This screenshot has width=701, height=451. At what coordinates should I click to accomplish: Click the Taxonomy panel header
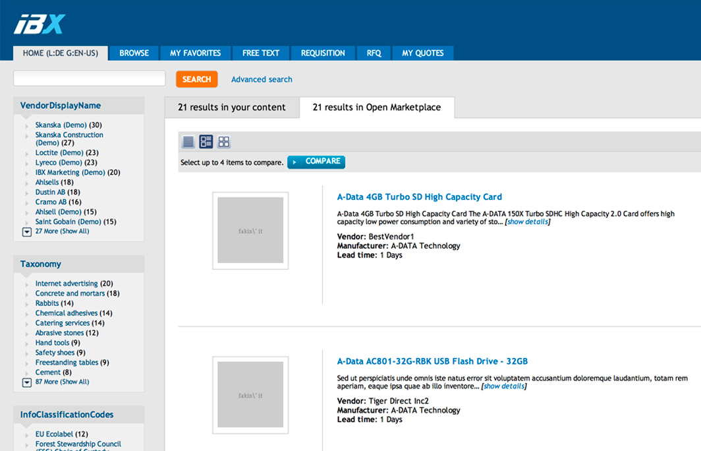tap(78, 264)
